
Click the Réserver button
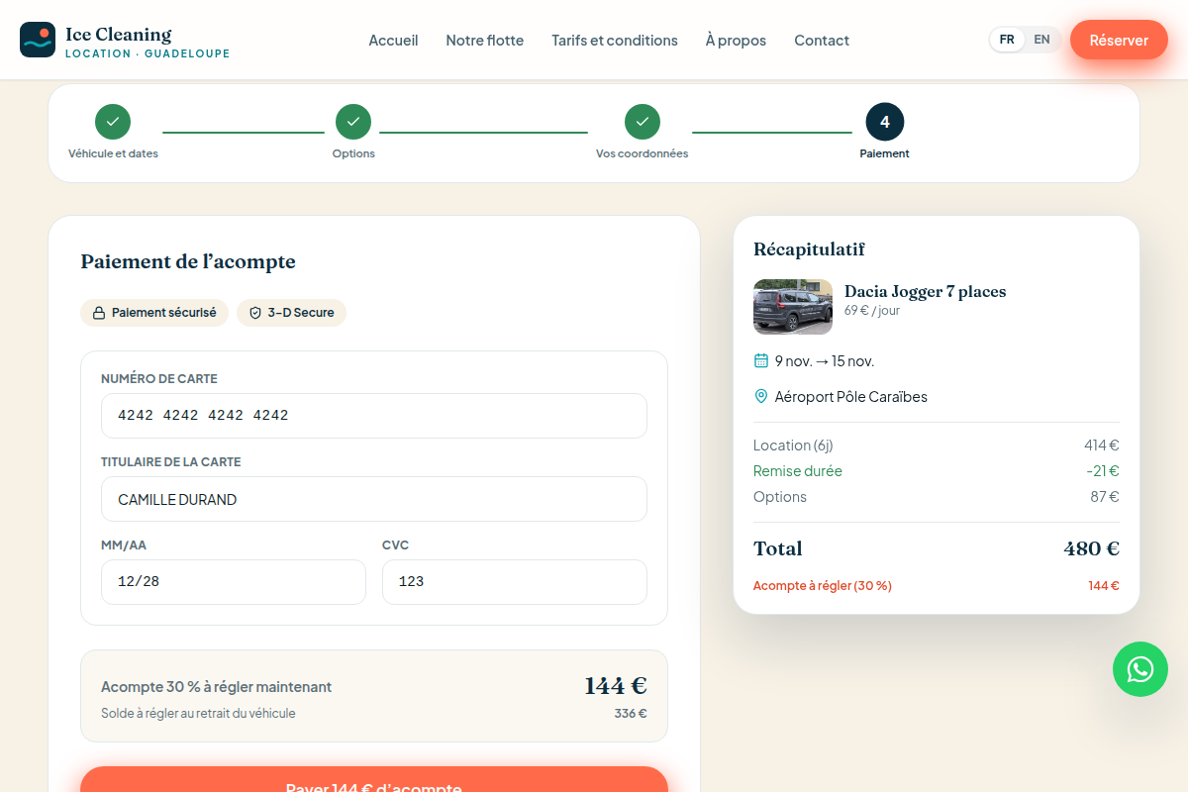pyautogui.click(x=1119, y=40)
